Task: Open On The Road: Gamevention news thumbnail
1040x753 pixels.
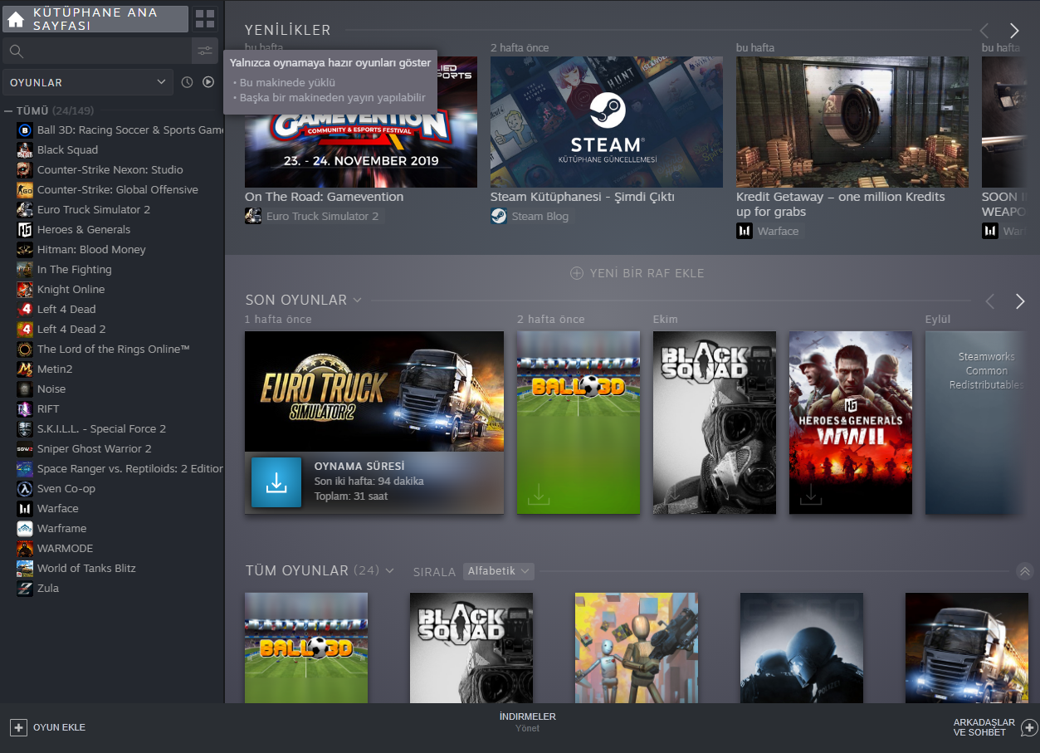Action: (x=361, y=122)
